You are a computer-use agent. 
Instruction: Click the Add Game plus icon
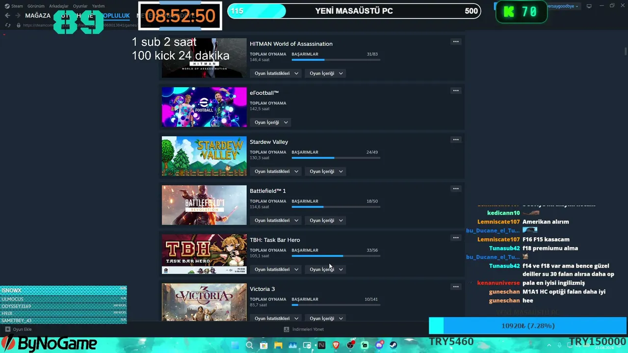7,329
